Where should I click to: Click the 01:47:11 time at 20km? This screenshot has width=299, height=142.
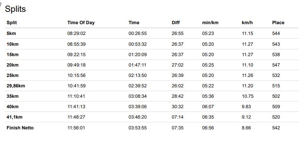(137, 65)
